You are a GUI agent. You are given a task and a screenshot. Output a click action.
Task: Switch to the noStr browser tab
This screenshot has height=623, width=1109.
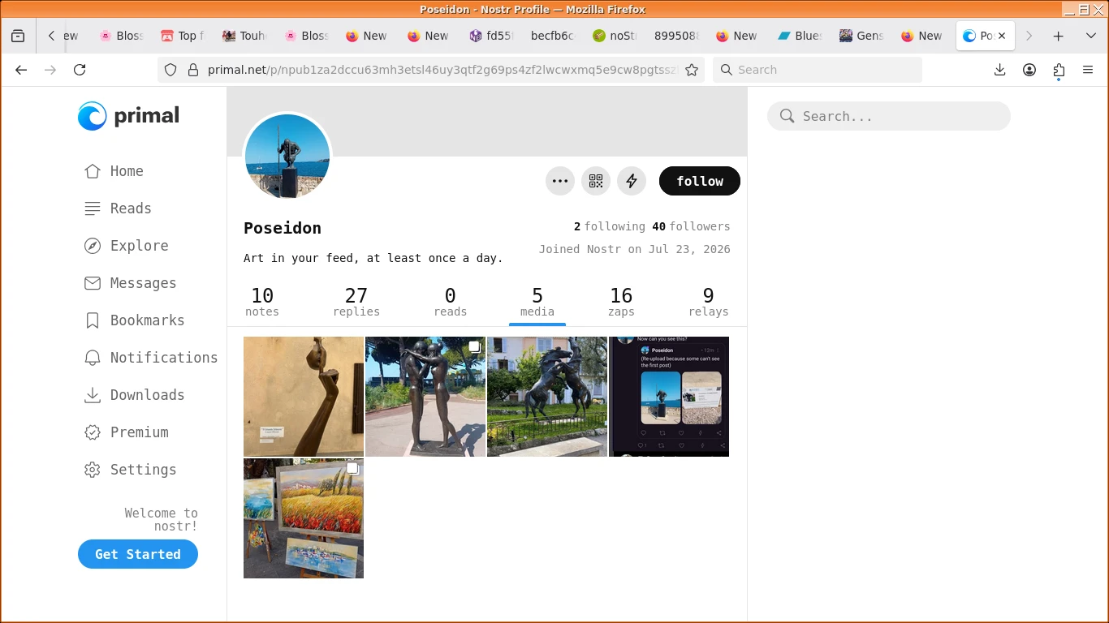tap(615, 36)
